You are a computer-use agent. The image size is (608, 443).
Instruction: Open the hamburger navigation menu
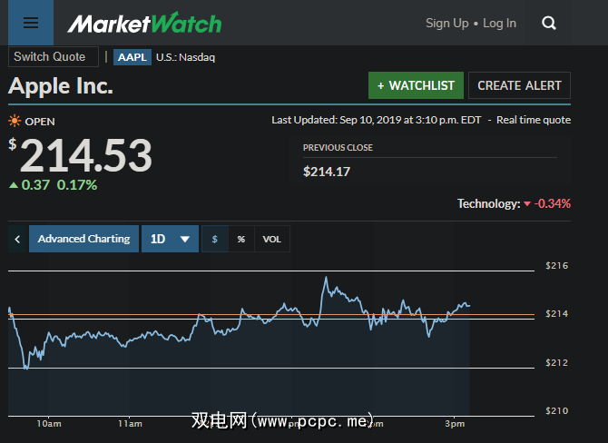click(x=31, y=23)
